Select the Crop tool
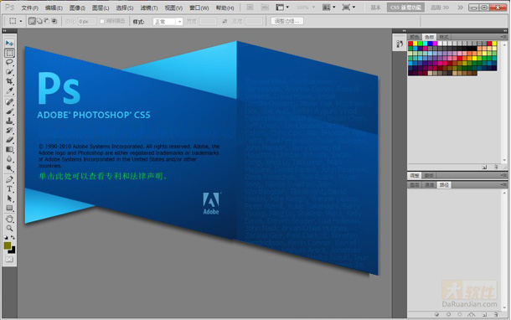The image size is (511, 320). click(x=9, y=81)
